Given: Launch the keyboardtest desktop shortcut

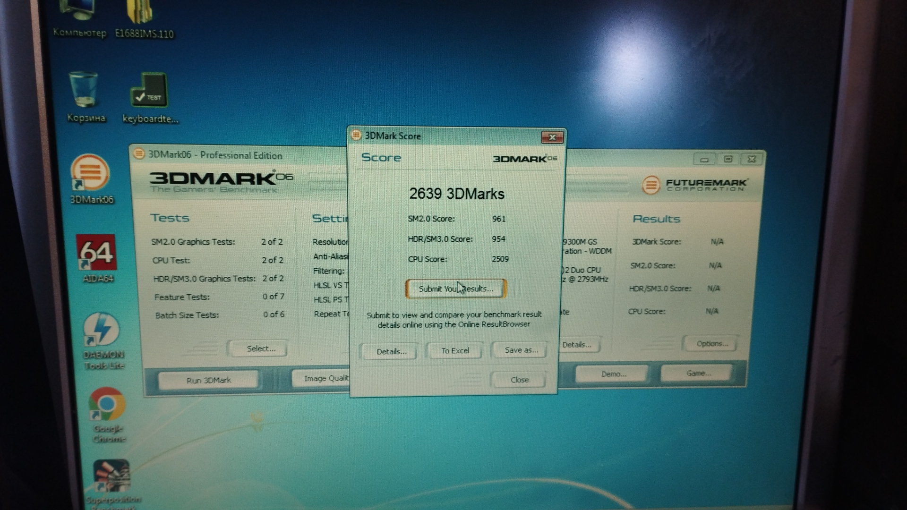Looking at the screenshot, I should point(150,98).
